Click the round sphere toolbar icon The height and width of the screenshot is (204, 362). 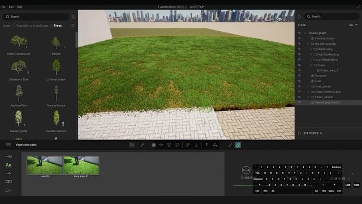154,145
